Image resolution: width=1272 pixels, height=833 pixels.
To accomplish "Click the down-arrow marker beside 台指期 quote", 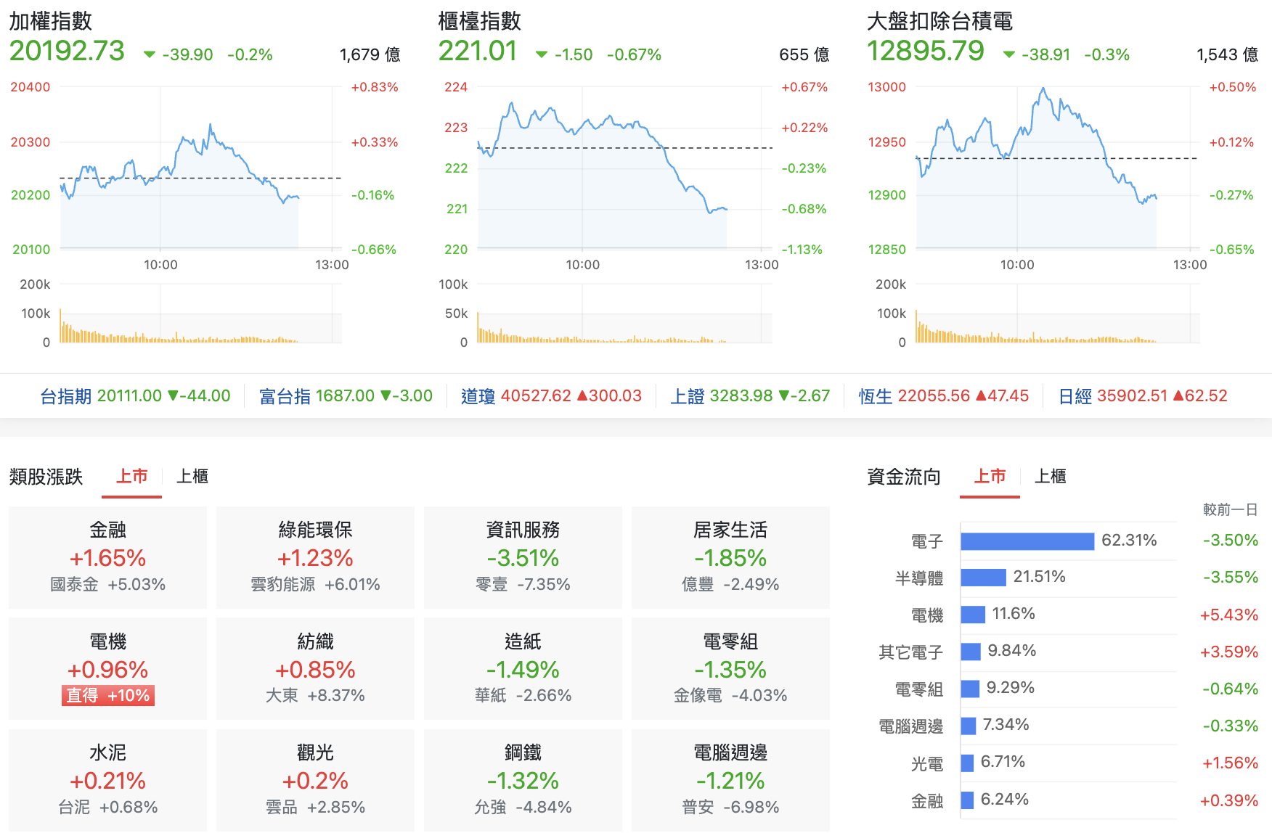I will tap(174, 395).
